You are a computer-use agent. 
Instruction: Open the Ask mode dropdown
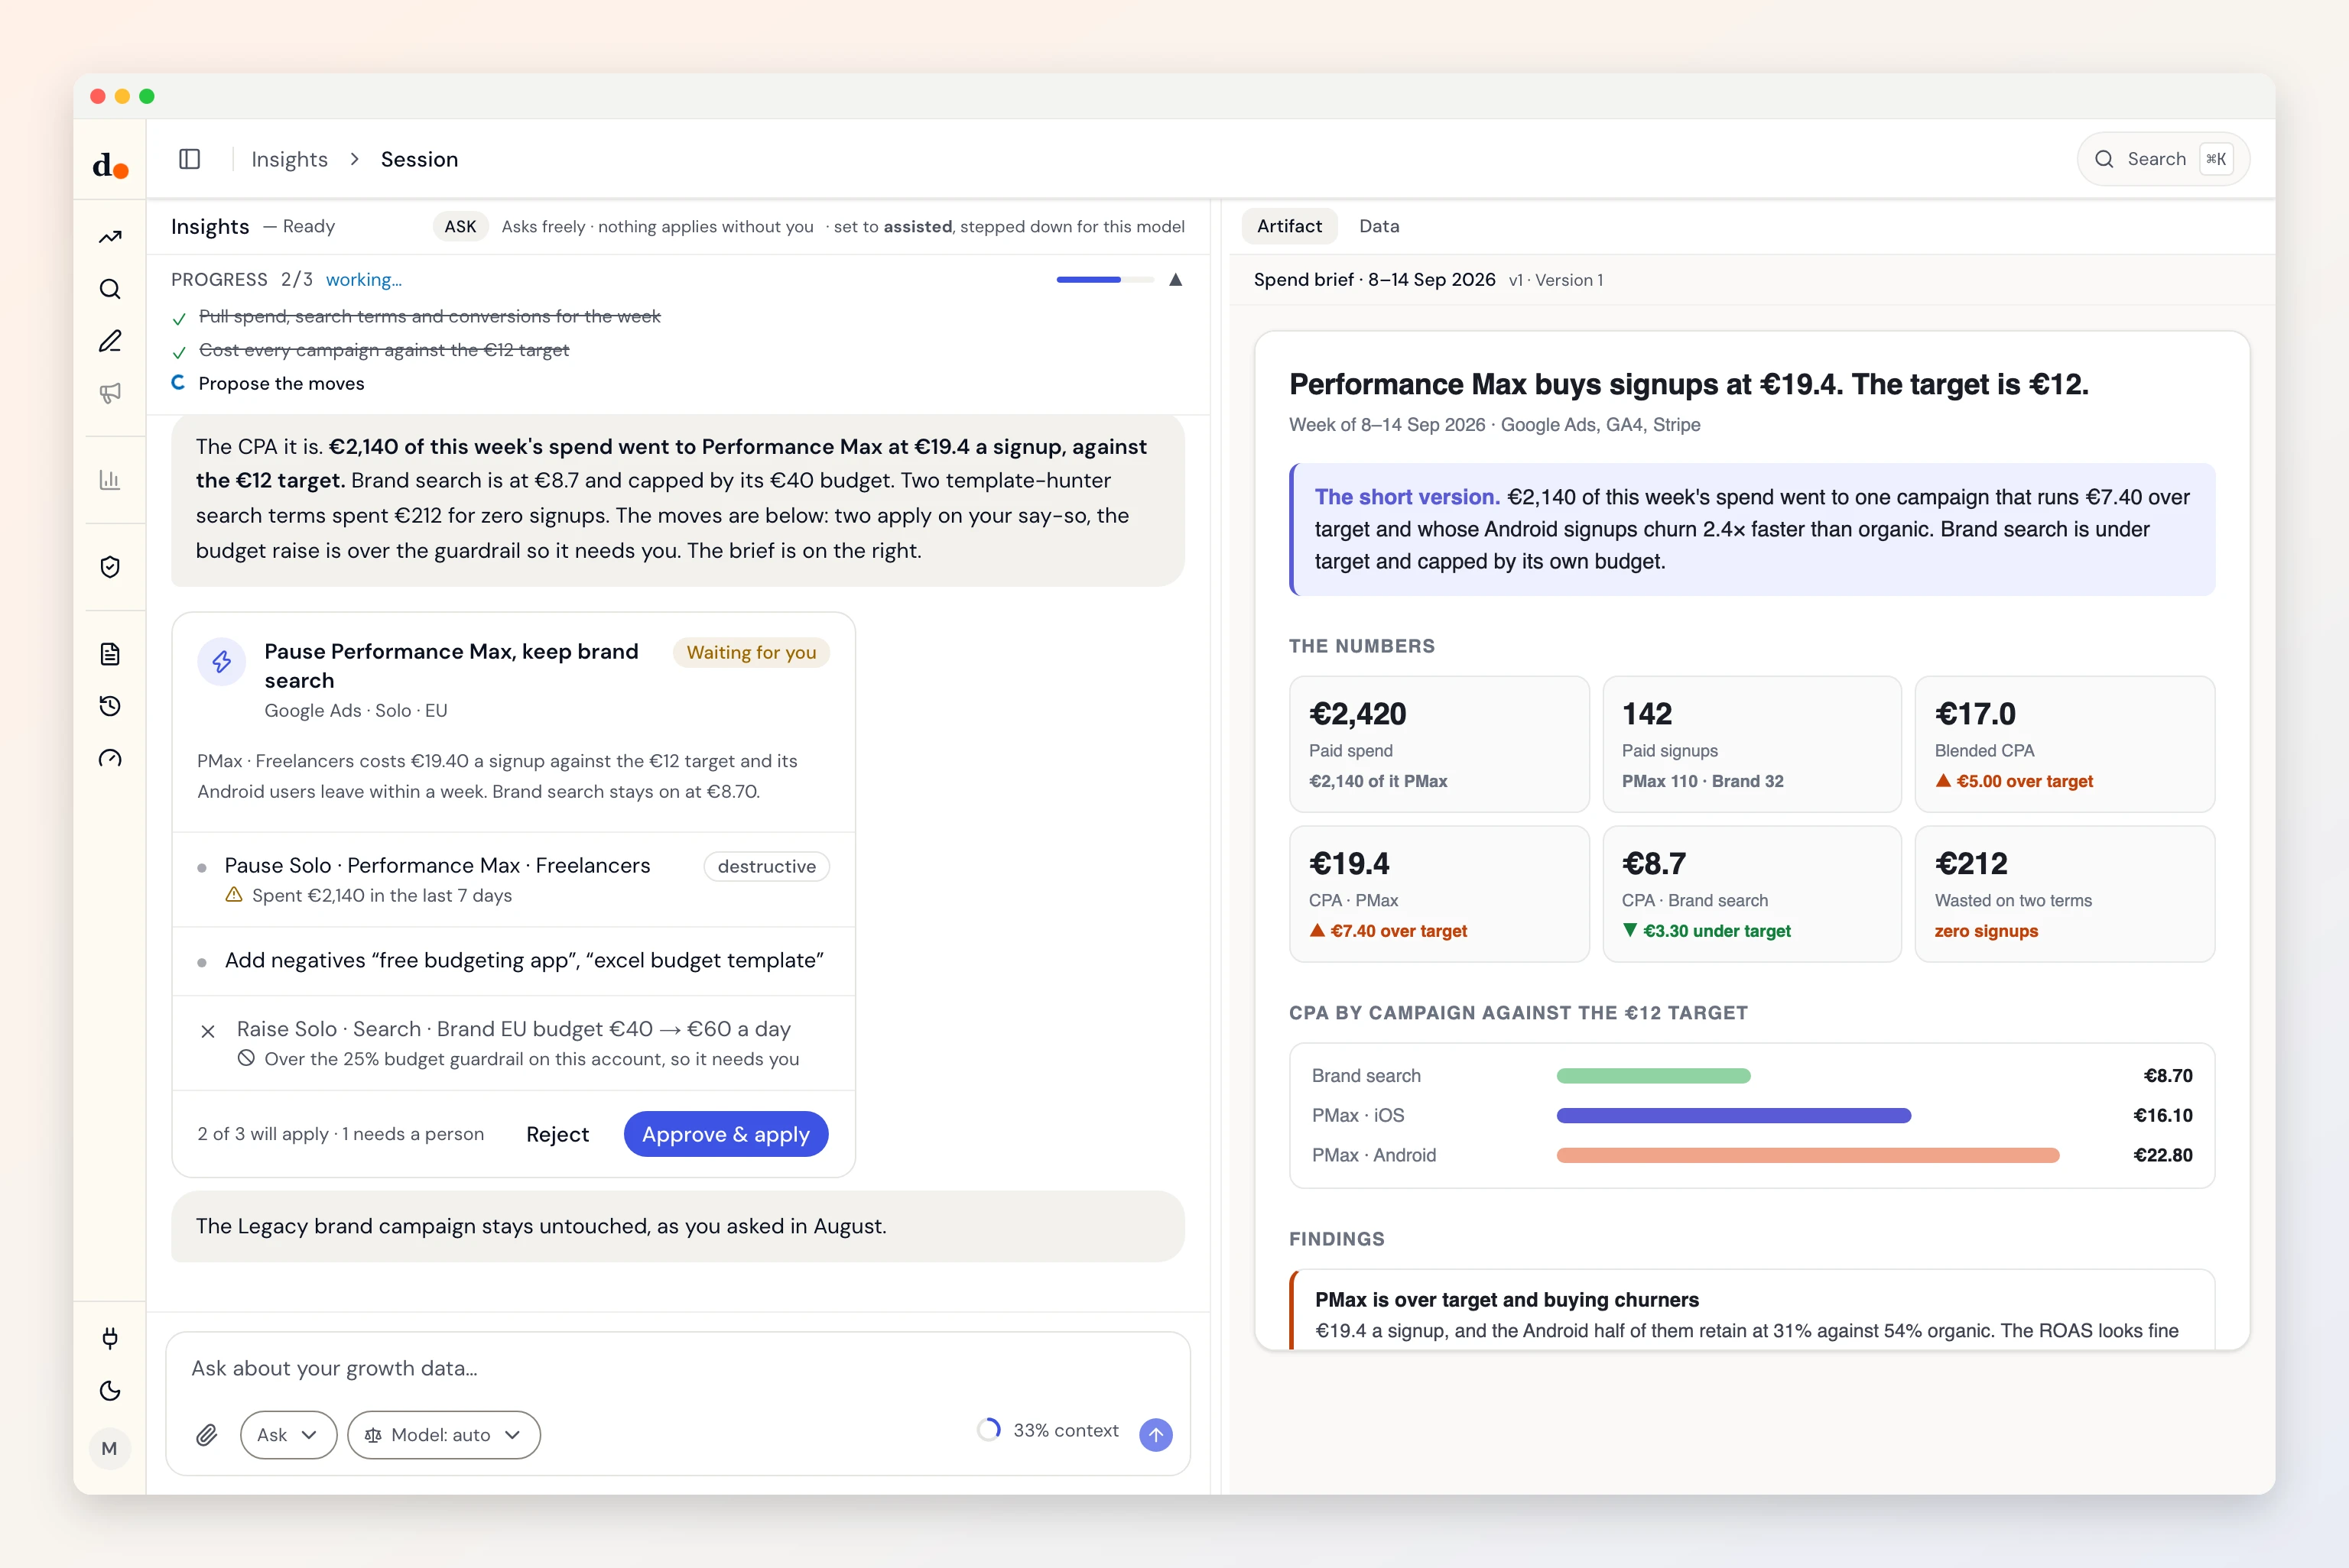click(x=288, y=1435)
